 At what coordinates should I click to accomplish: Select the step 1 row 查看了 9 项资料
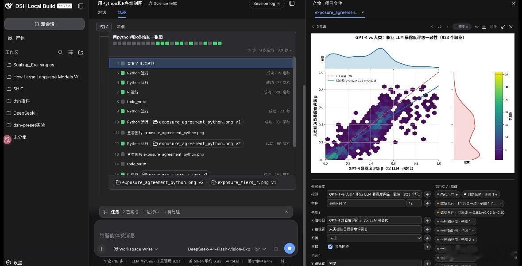tap(201, 63)
